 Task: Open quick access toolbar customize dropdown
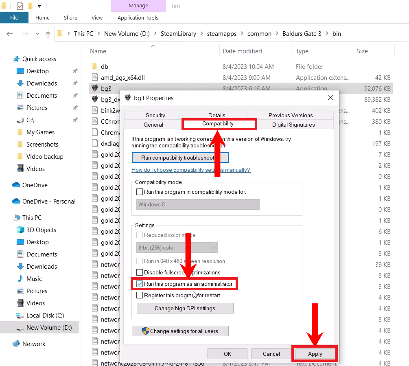(x=39, y=6)
